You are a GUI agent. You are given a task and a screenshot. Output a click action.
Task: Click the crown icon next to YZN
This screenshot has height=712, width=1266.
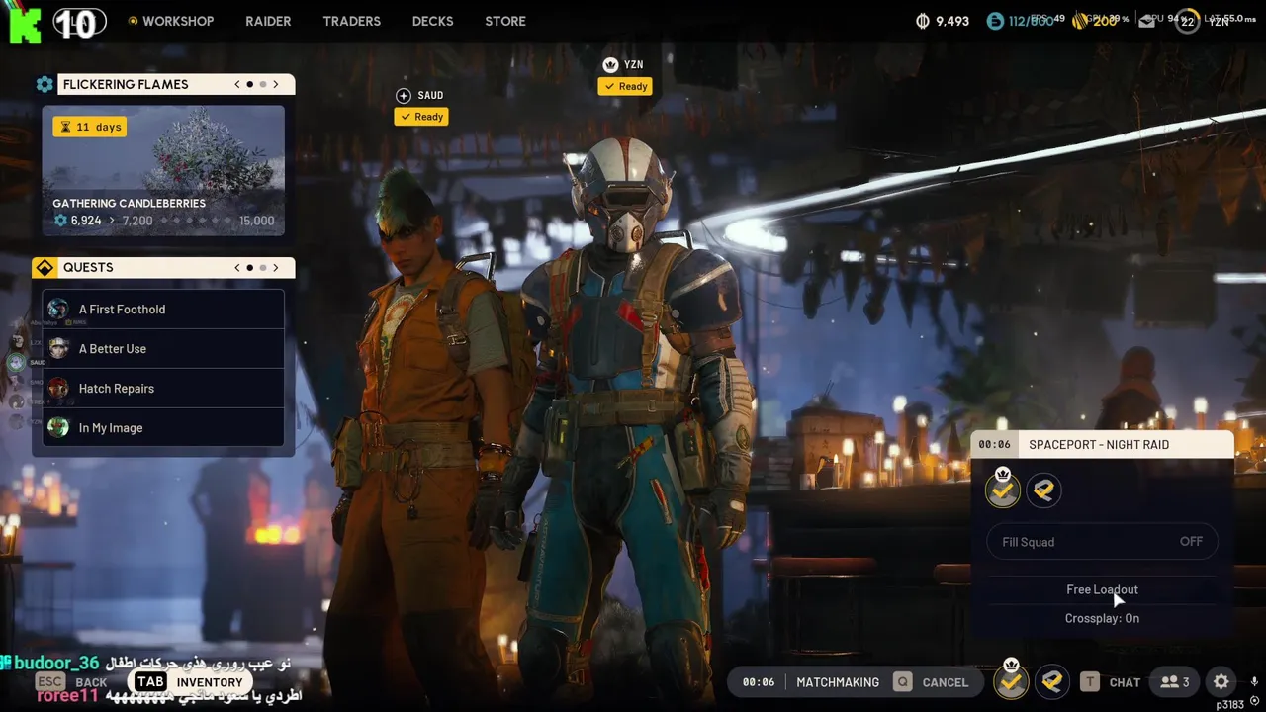tap(610, 65)
